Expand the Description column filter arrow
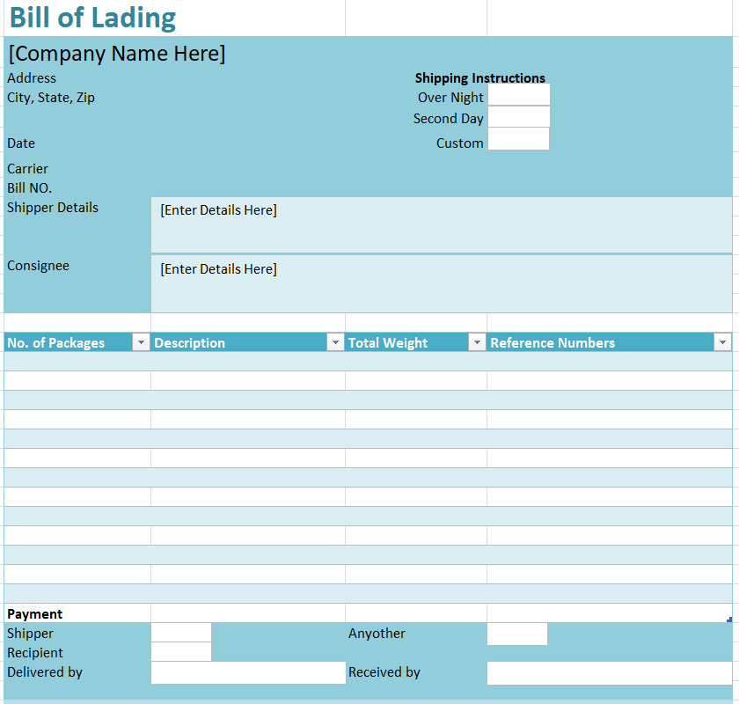 point(335,342)
